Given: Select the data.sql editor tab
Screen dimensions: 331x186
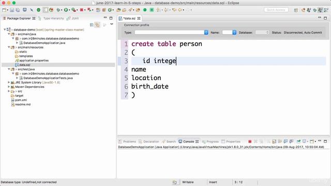Looking at the screenshot, I should 129,19.
